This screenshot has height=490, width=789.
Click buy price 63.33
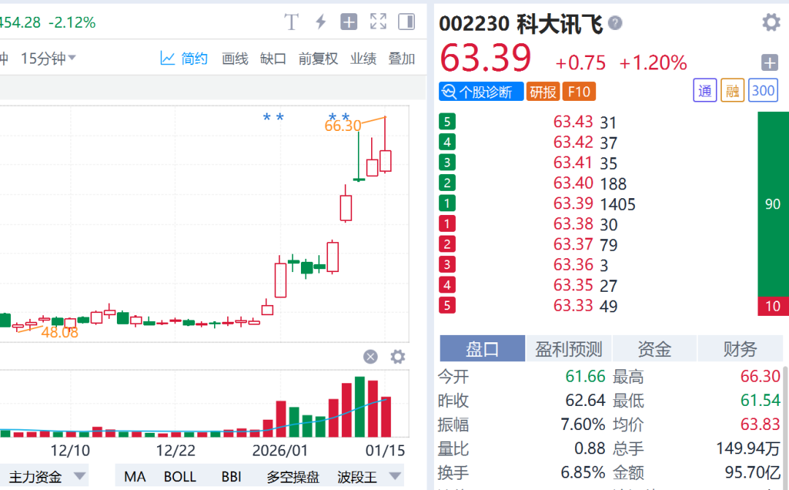573,305
